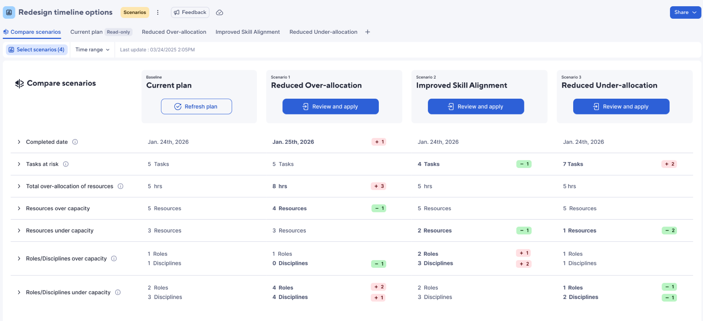Expand Roles/Disciplines under capacity row
Screen dimensions: 703x321
click(19, 292)
